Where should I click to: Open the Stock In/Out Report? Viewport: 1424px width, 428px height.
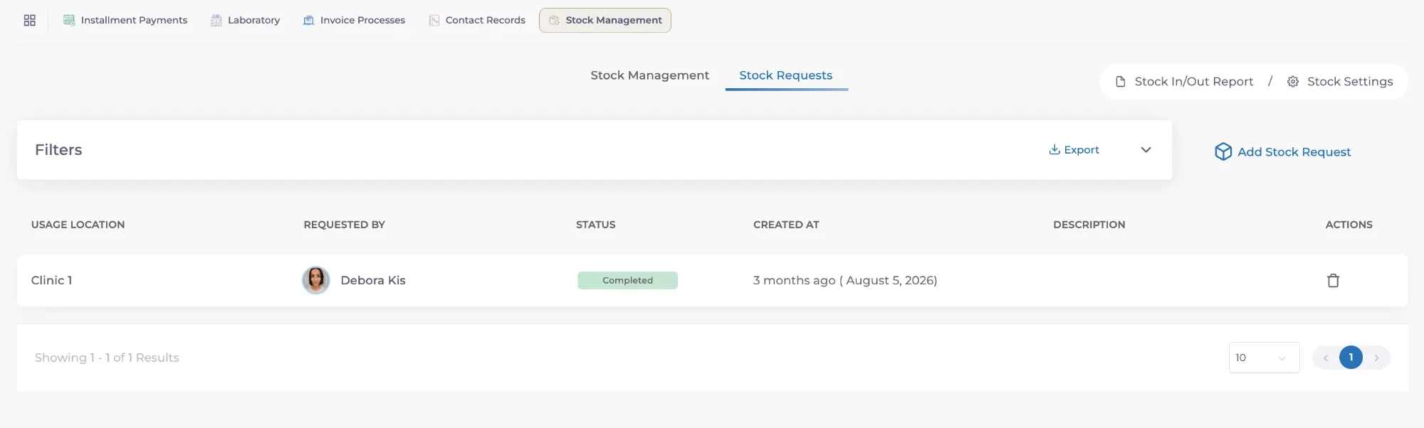1184,82
